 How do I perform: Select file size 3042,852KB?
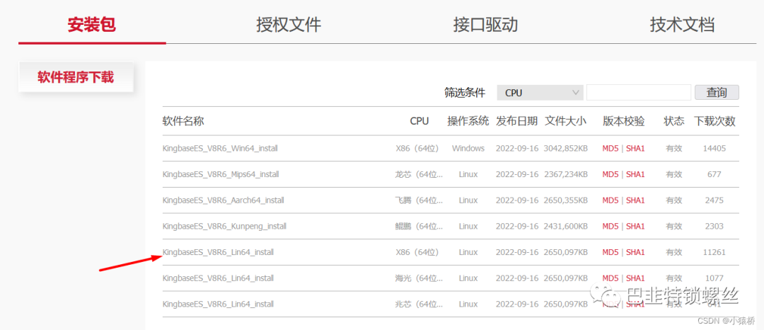click(x=566, y=148)
